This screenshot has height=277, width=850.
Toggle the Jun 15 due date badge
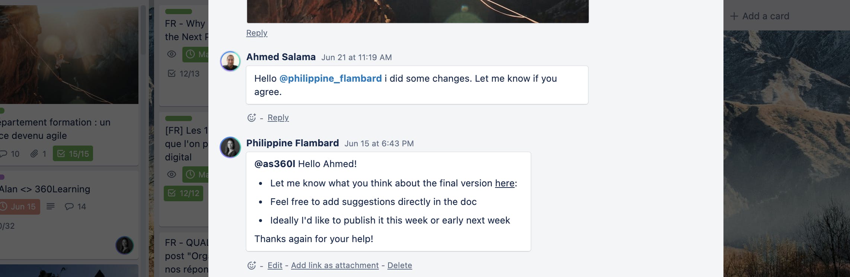tap(19, 206)
